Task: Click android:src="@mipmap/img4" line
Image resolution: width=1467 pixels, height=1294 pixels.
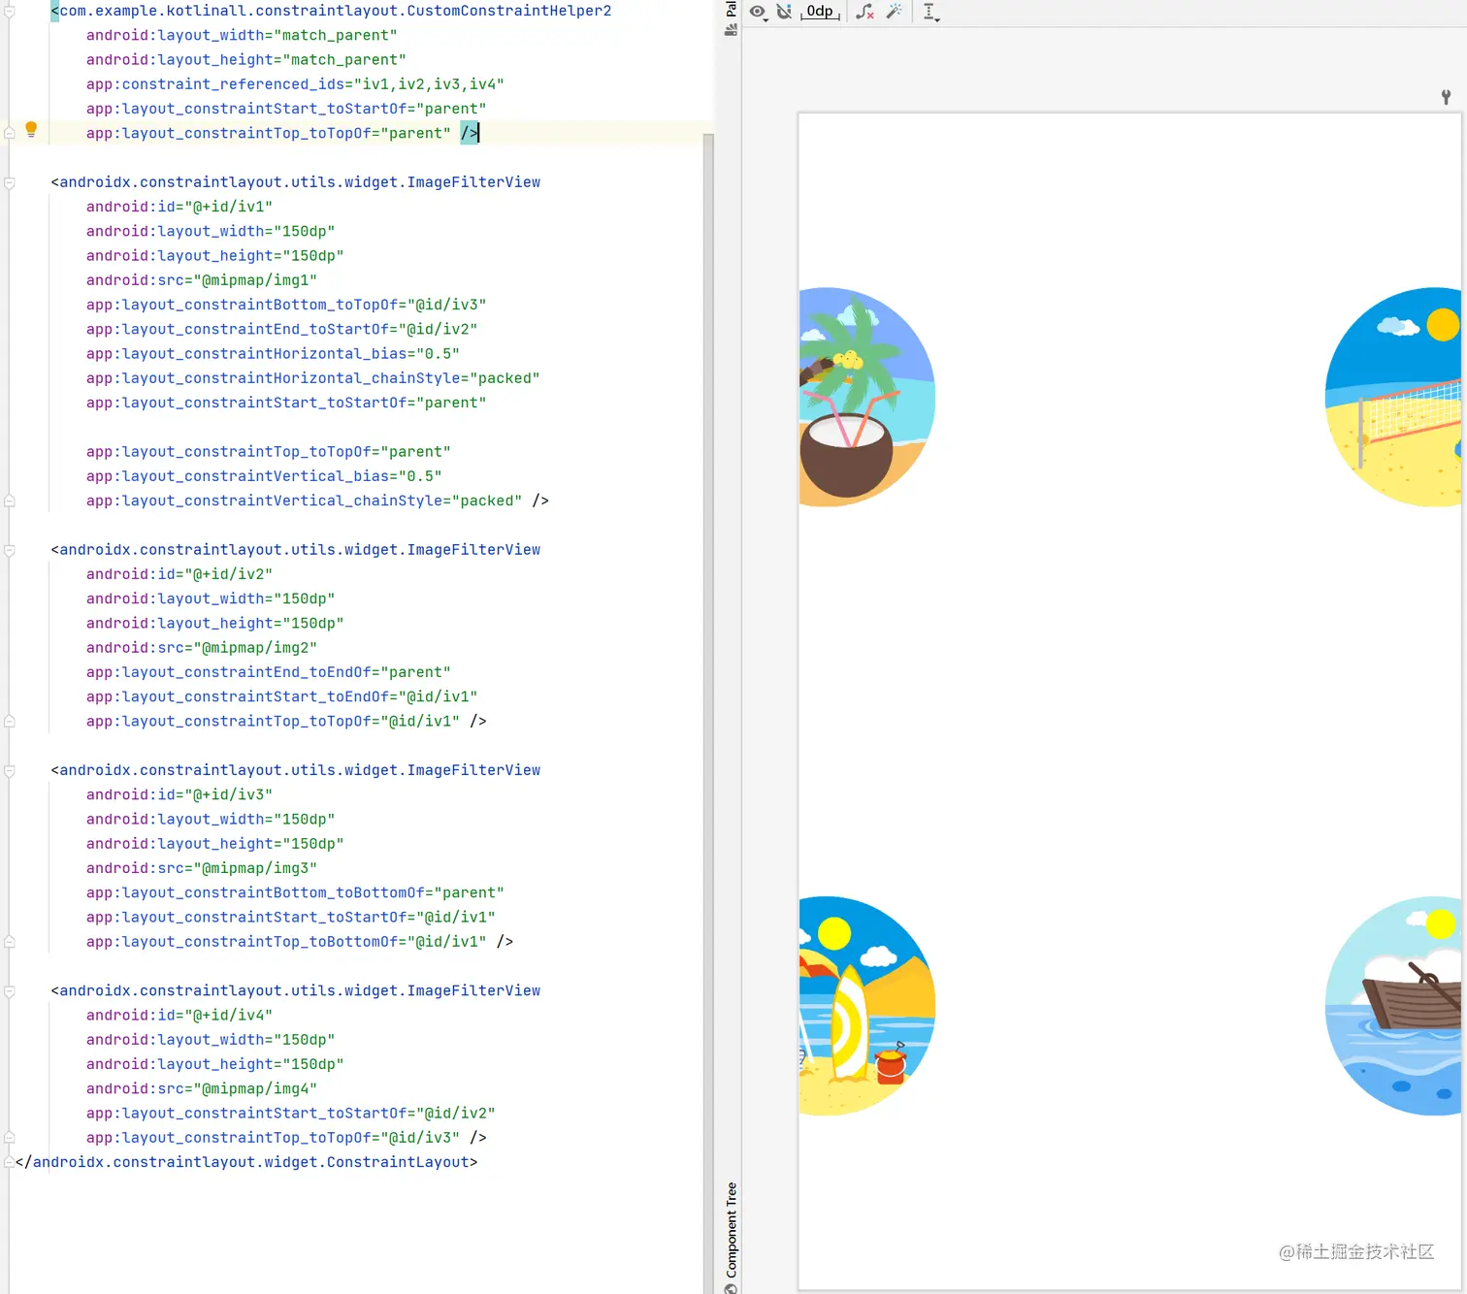Action: click(x=202, y=1089)
